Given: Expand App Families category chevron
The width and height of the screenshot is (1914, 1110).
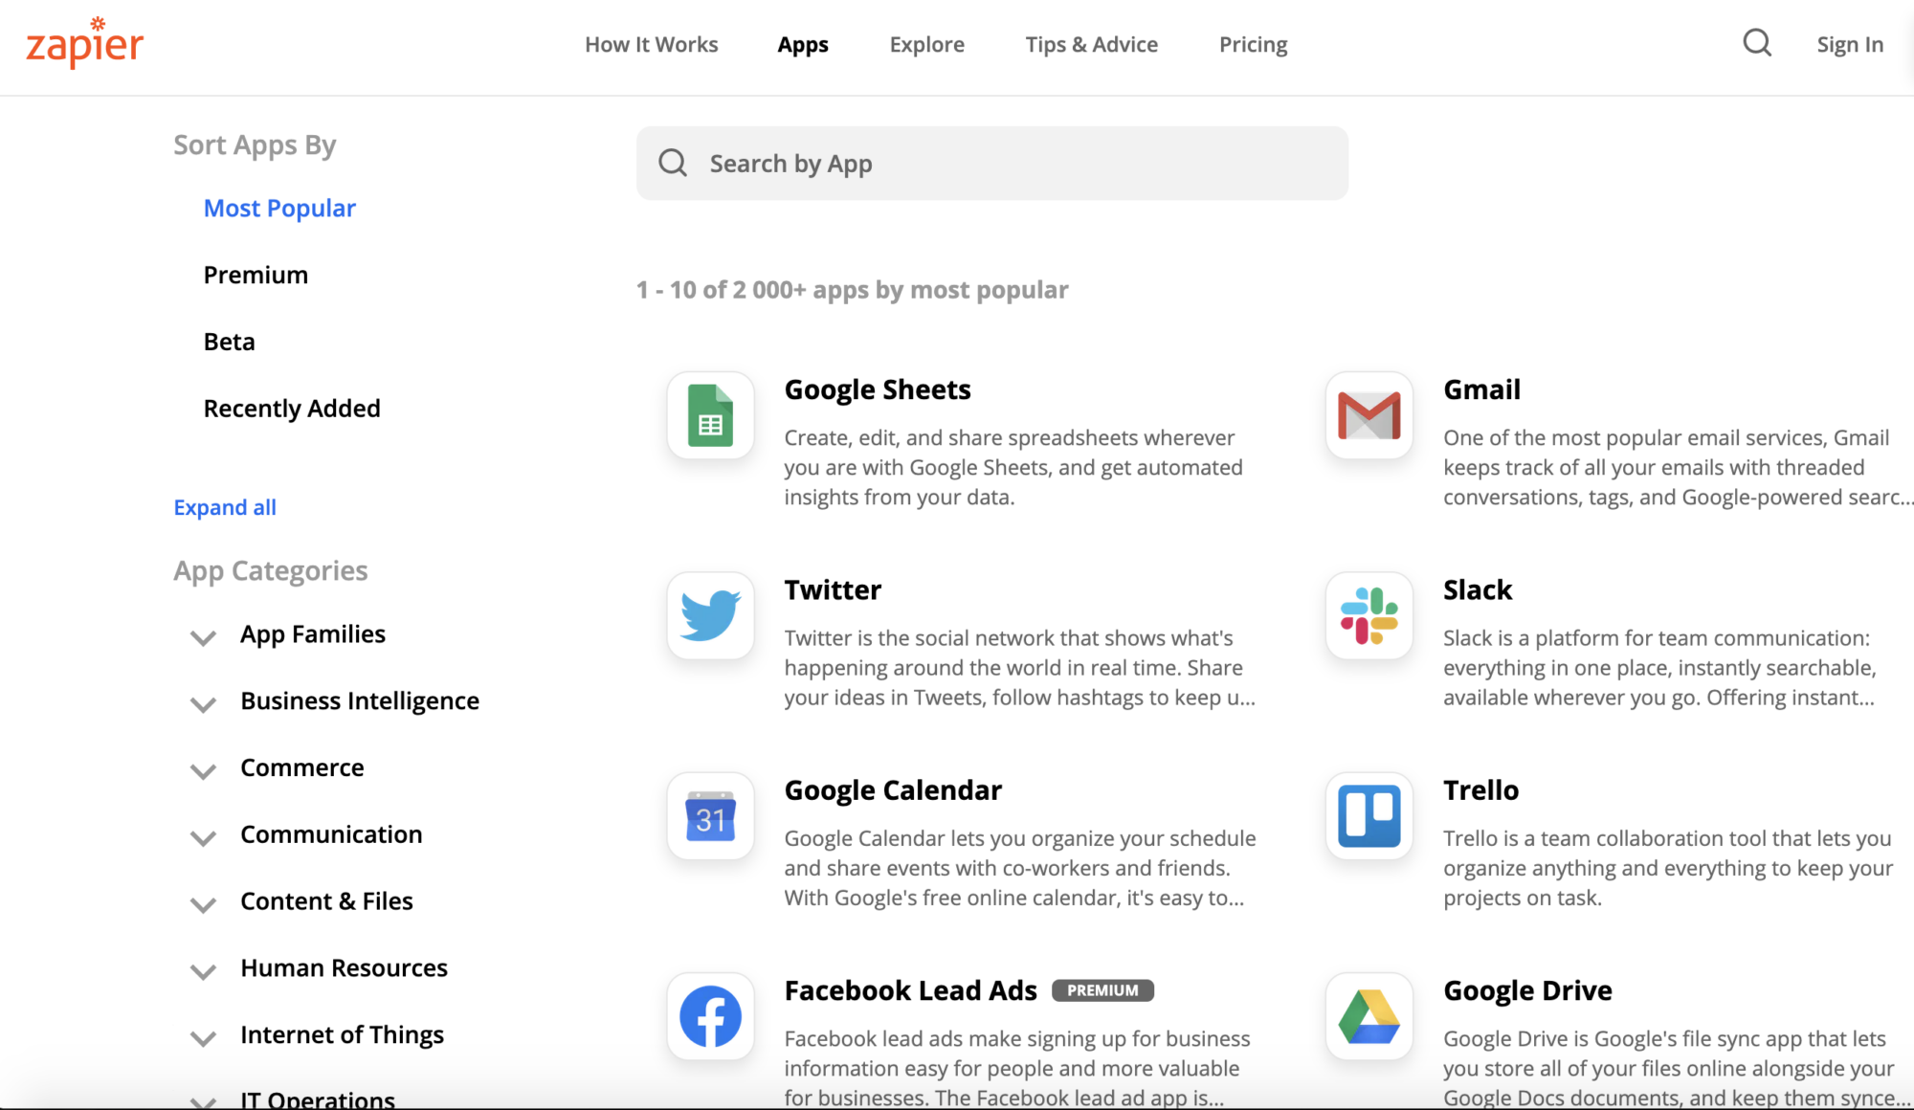Looking at the screenshot, I should tap(203, 637).
